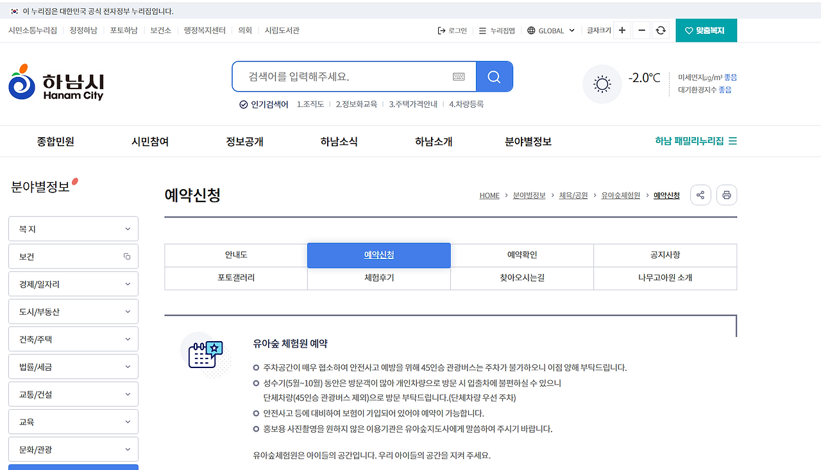Switch to 찾아오시는길 tab

(522, 278)
